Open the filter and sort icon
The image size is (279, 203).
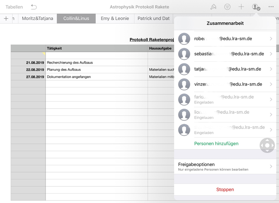tap(227, 7)
